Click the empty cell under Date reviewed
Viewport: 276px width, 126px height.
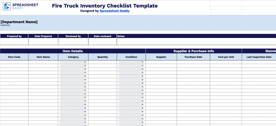102,41
